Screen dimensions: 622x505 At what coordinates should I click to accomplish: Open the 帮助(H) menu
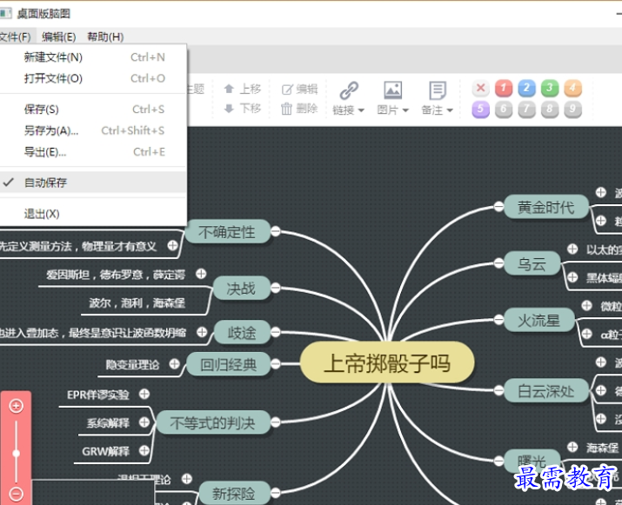coord(105,37)
